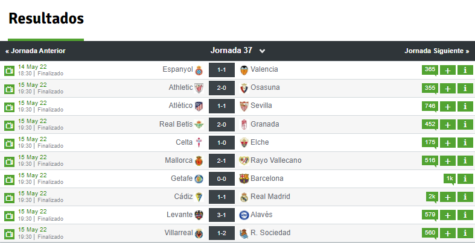Open the 2-1 score of Mallorca-Rayo Vallecano

[x=222, y=160]
